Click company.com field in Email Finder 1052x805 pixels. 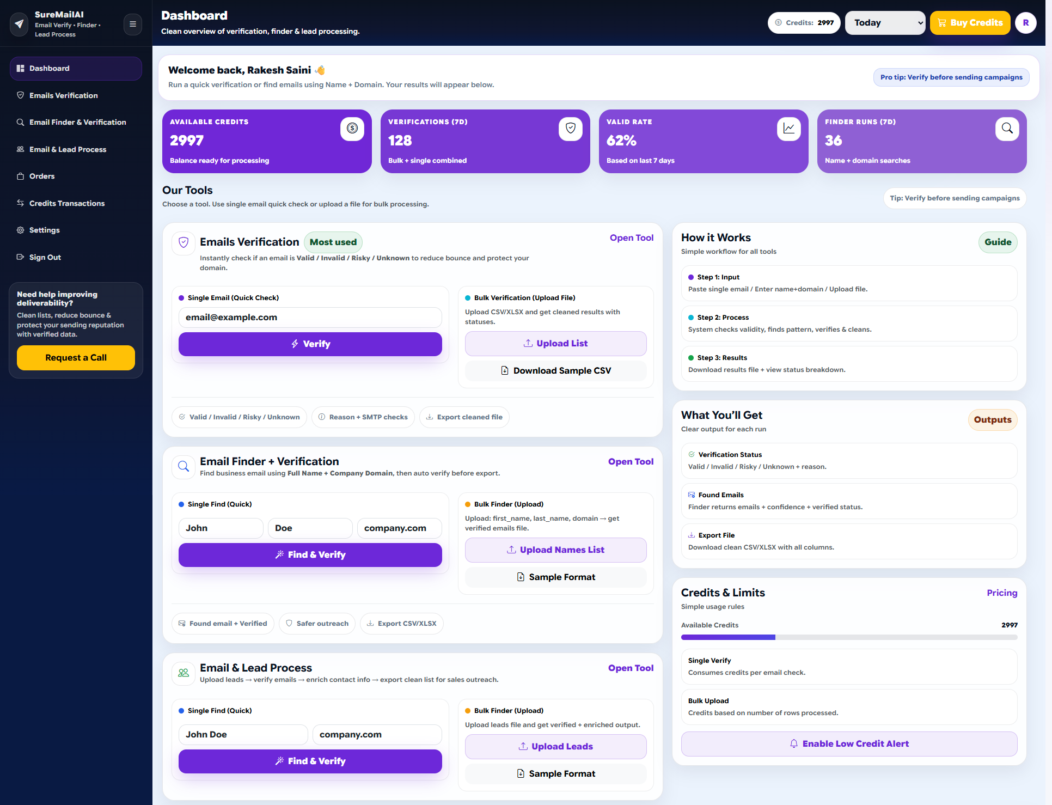(399, 528)
